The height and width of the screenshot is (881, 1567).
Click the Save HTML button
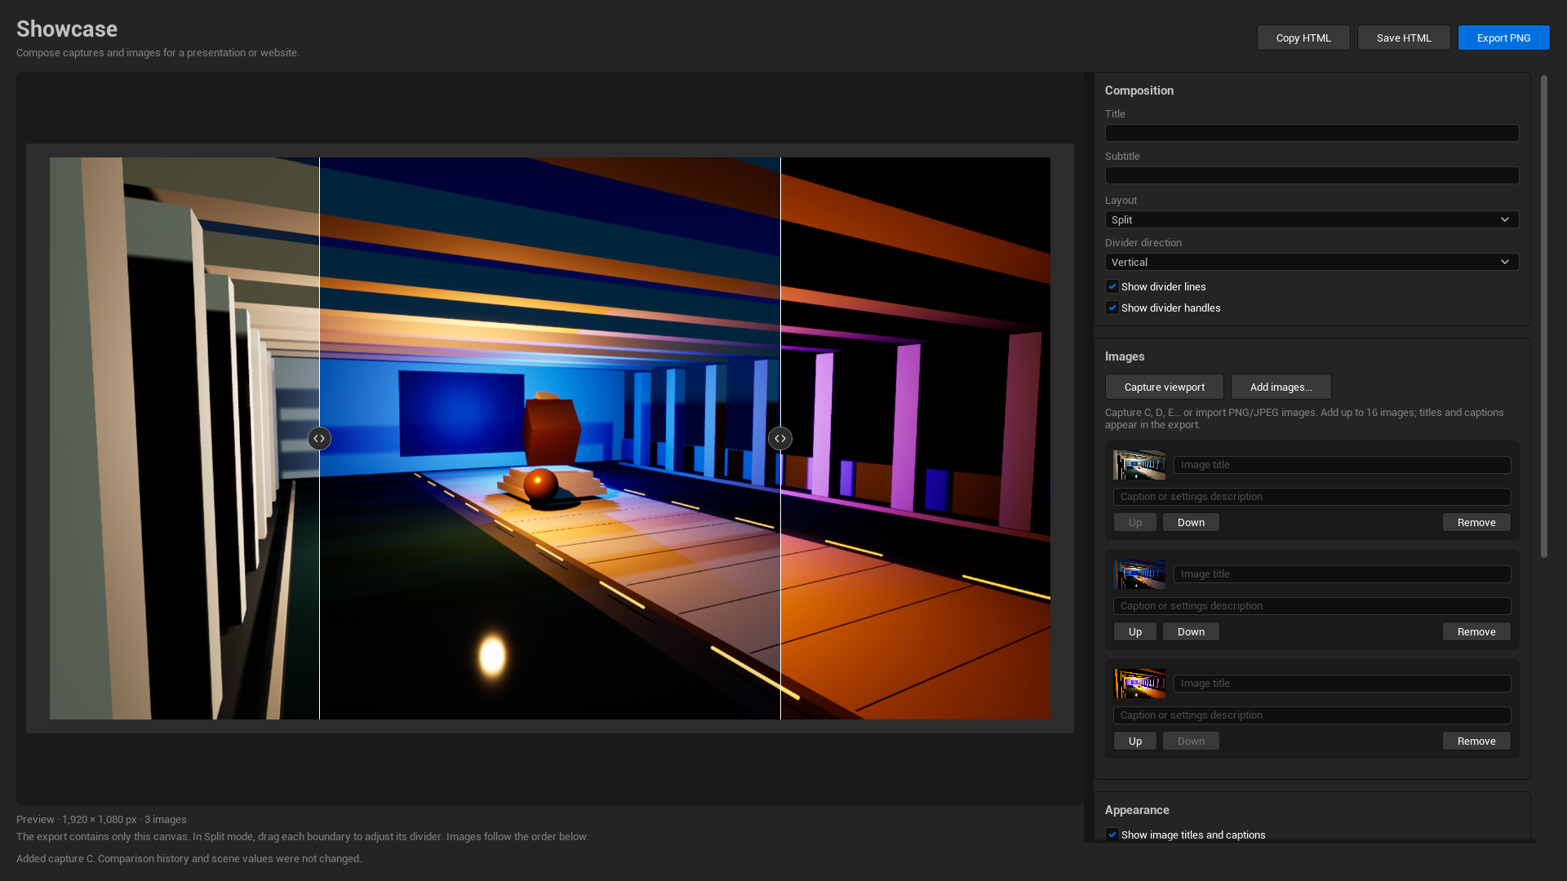coord(1404,38)
